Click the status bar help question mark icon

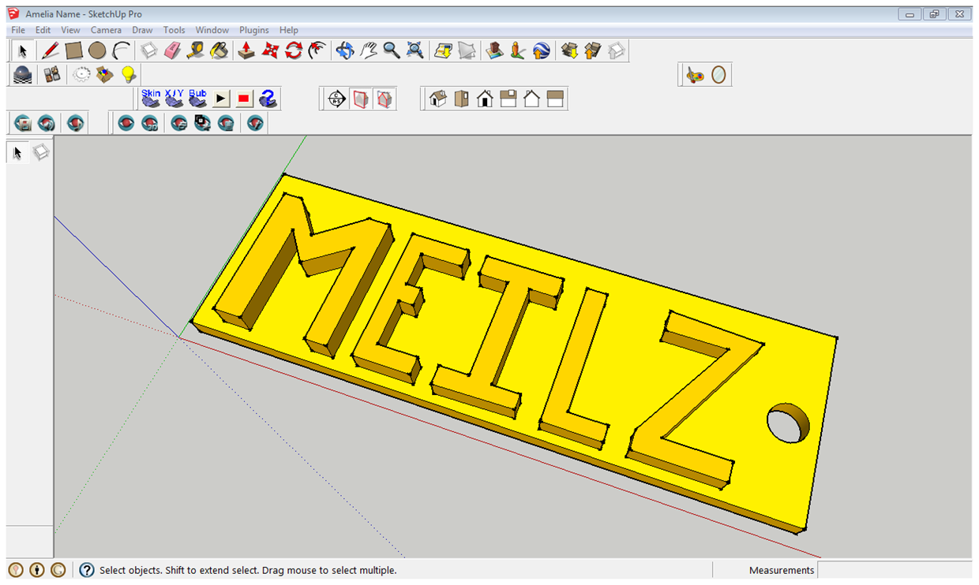tap(87, 570)
